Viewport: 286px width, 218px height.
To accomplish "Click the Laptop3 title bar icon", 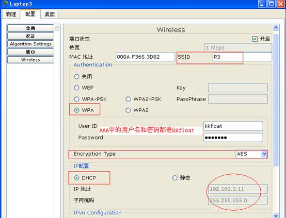I will click(5, 4).
